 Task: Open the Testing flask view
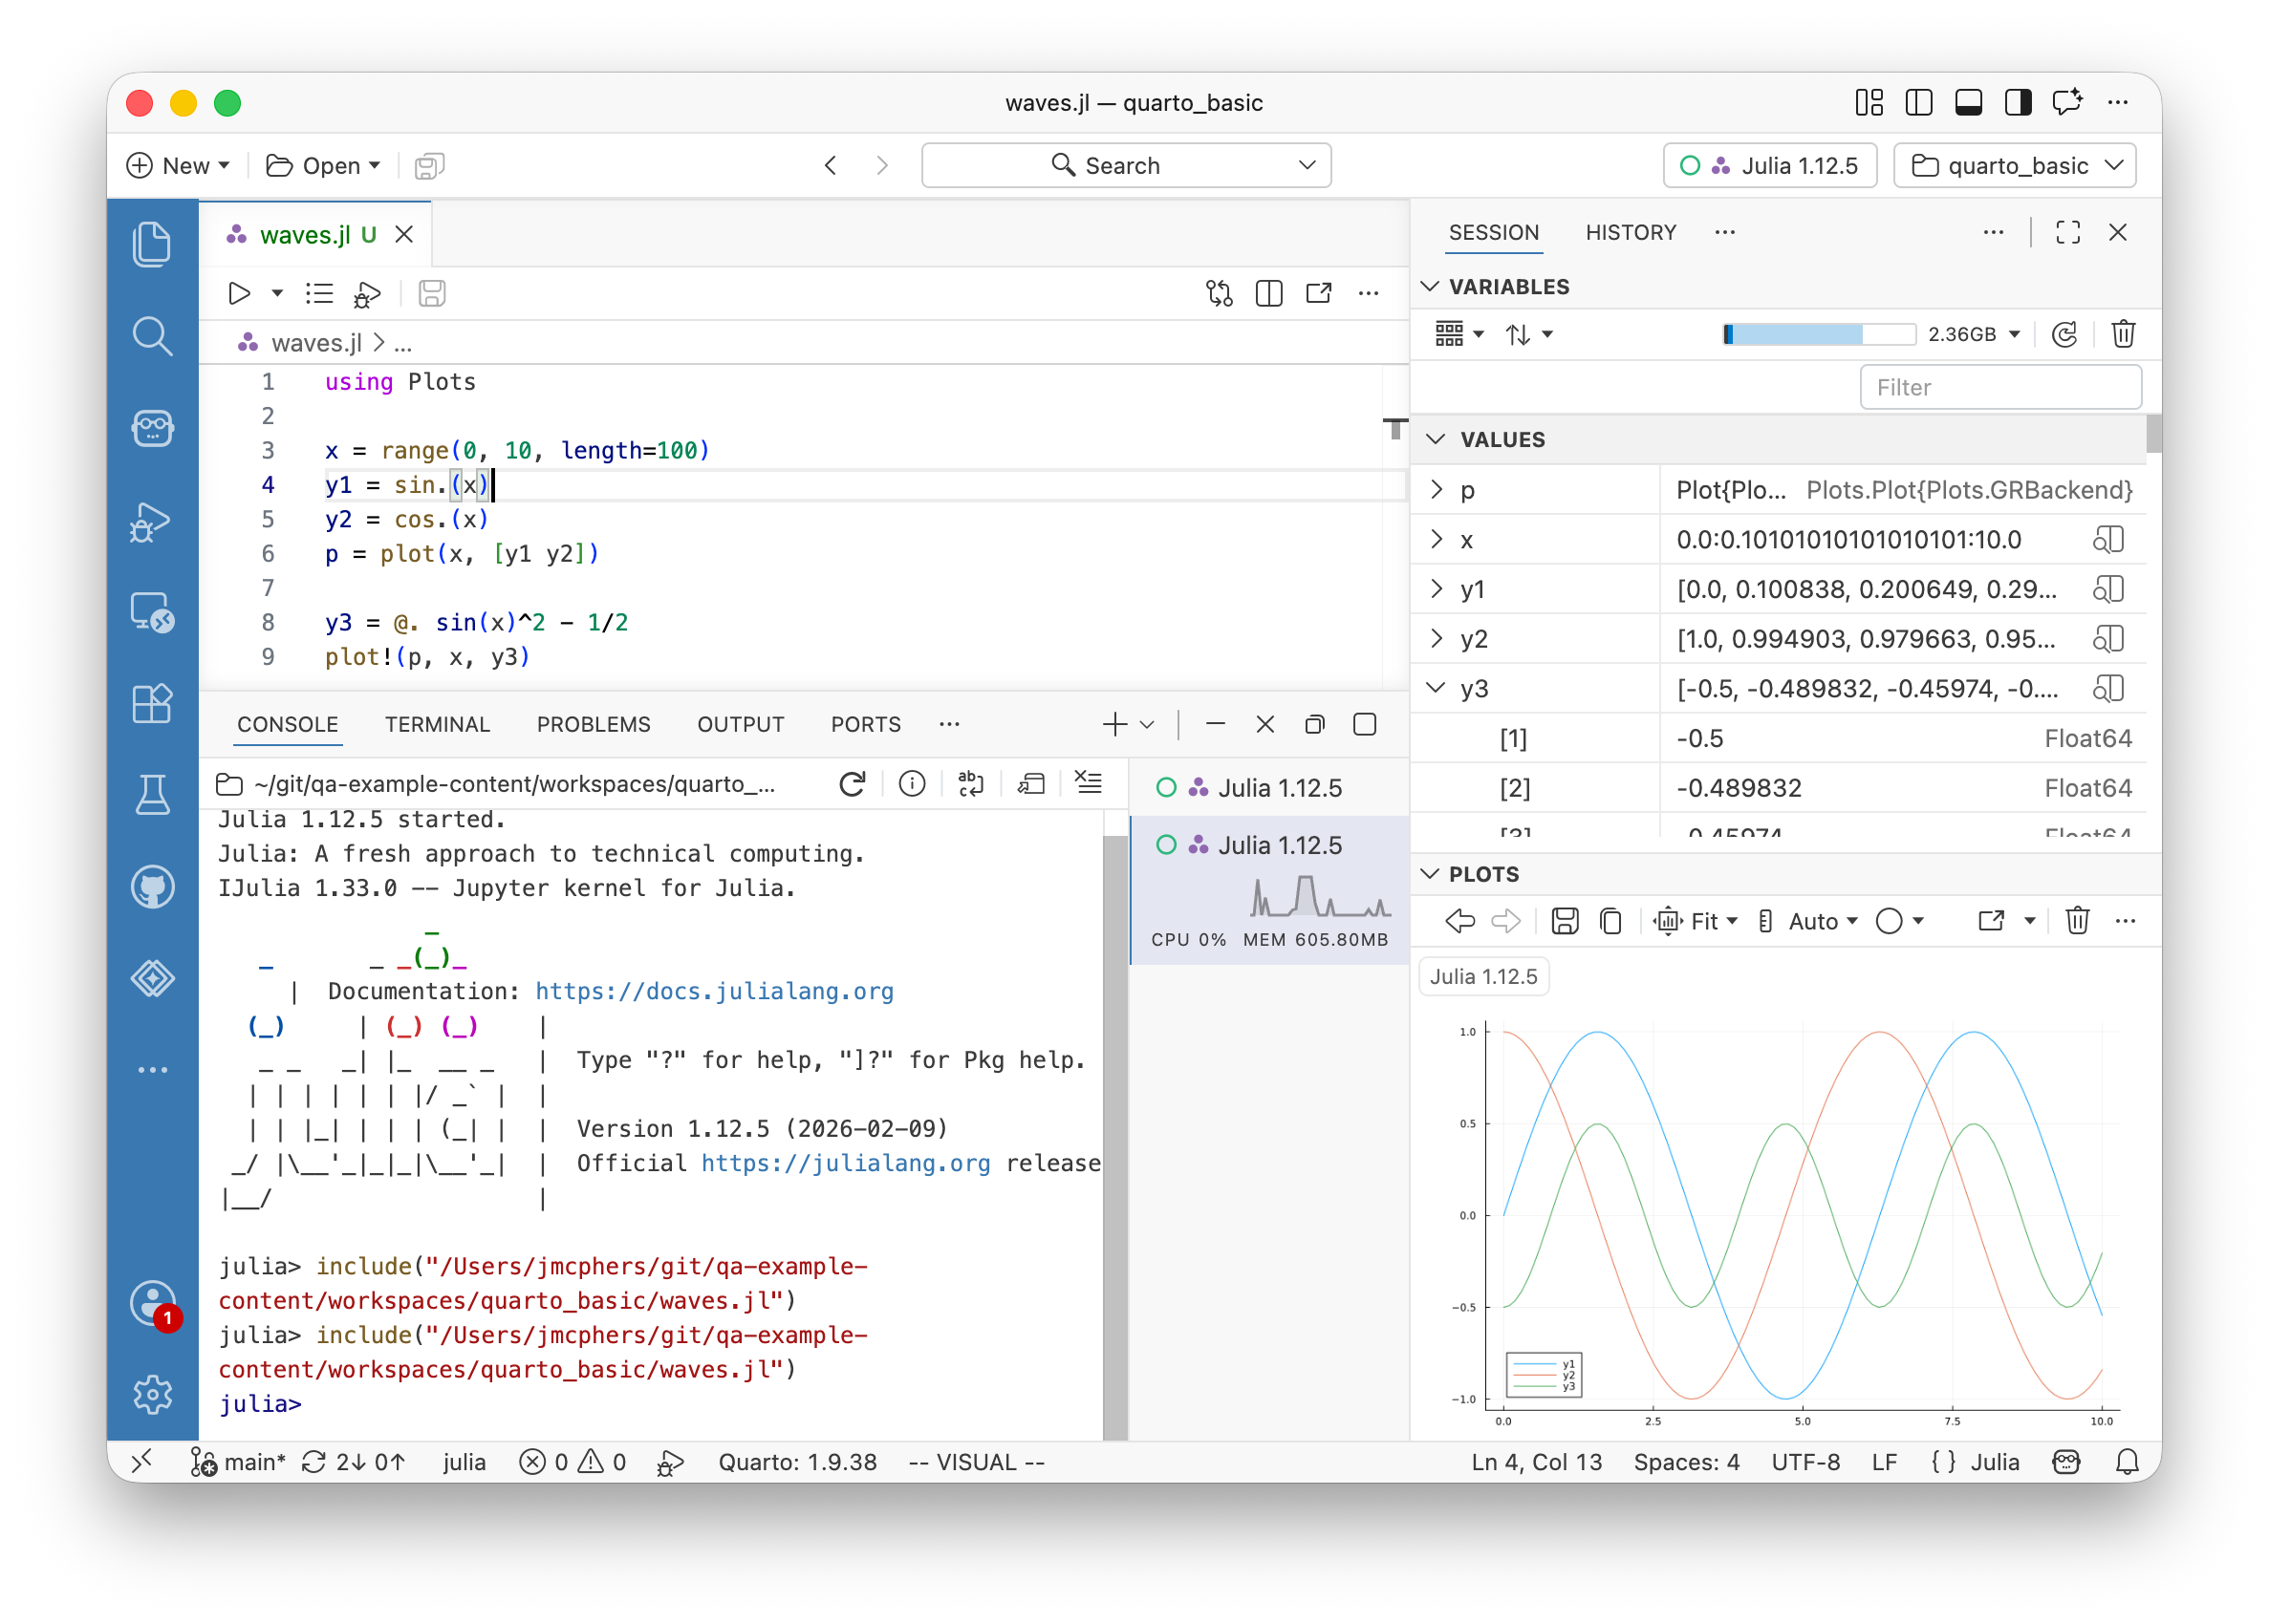point(152,795)
